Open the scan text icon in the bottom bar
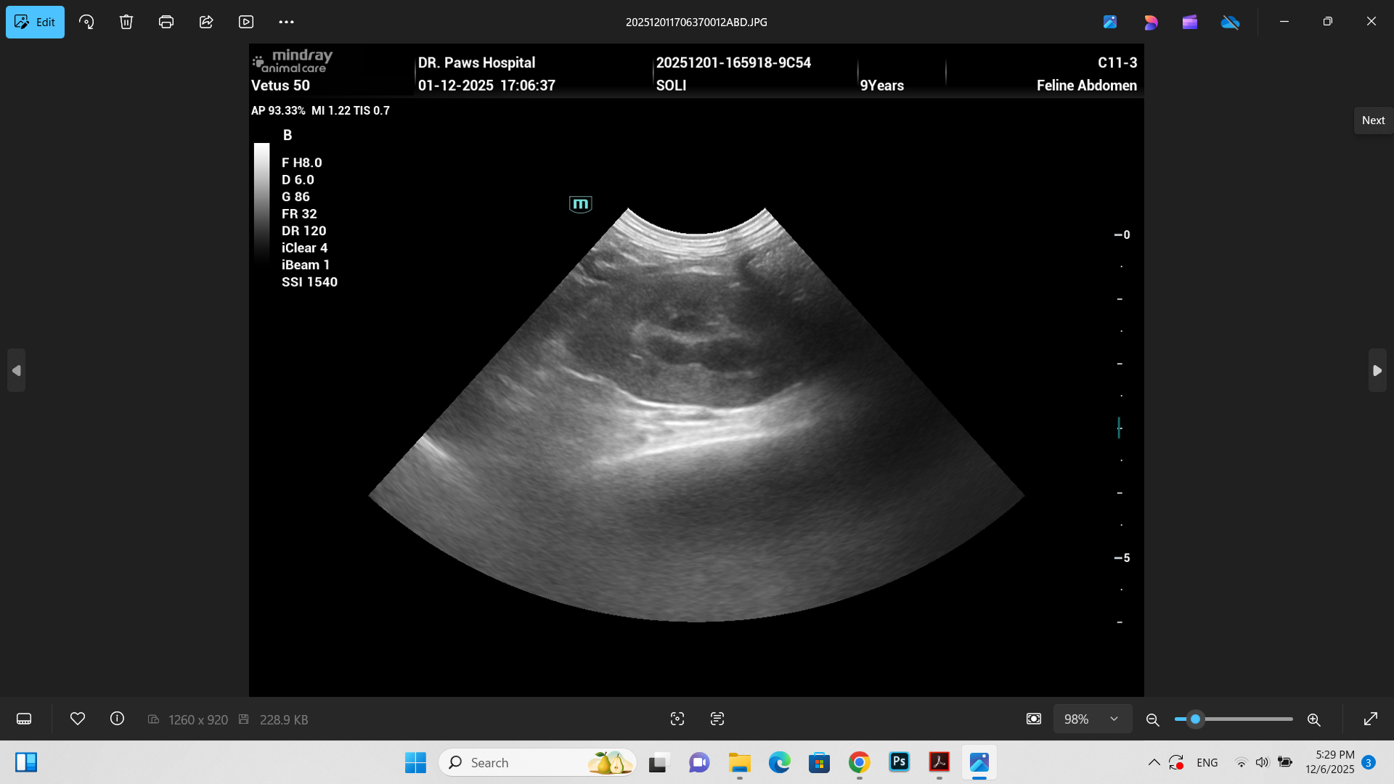This screenshot has height=784, width=1394. pyautogui.click(x=717, y=719)
